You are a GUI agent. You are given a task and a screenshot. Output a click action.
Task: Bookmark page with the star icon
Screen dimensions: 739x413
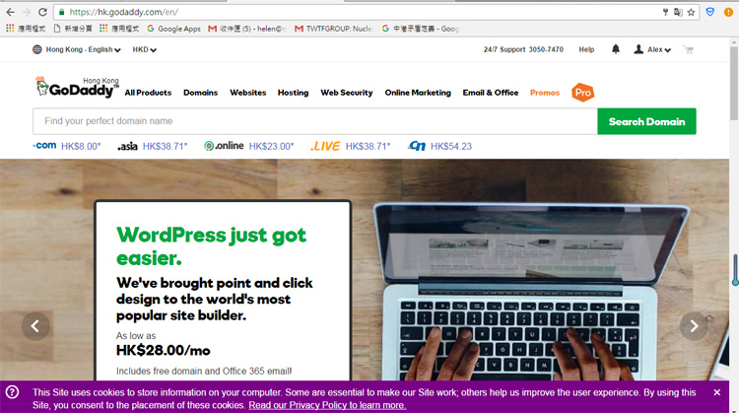click(691, 12)
